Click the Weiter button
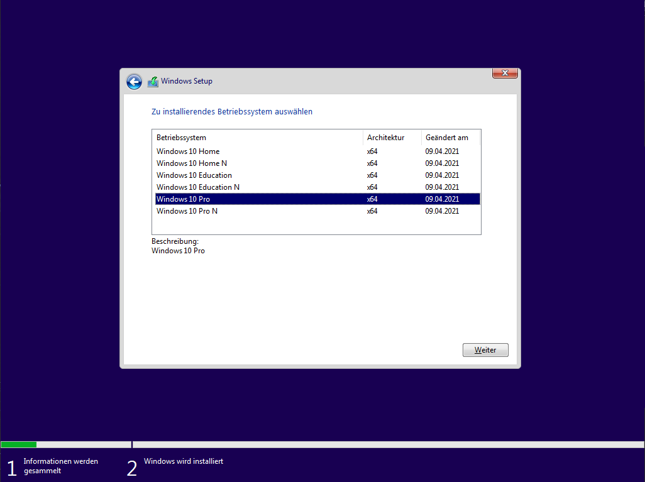This screenshot has width=645, height=482. 485,350
